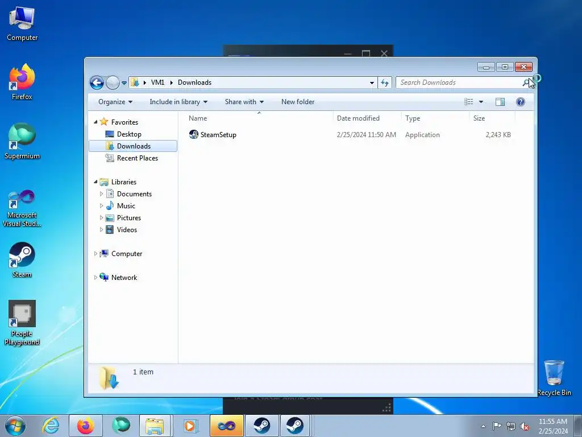
Task: Click the 2,243 KB size cell
Action: click(x=498, y=135)
